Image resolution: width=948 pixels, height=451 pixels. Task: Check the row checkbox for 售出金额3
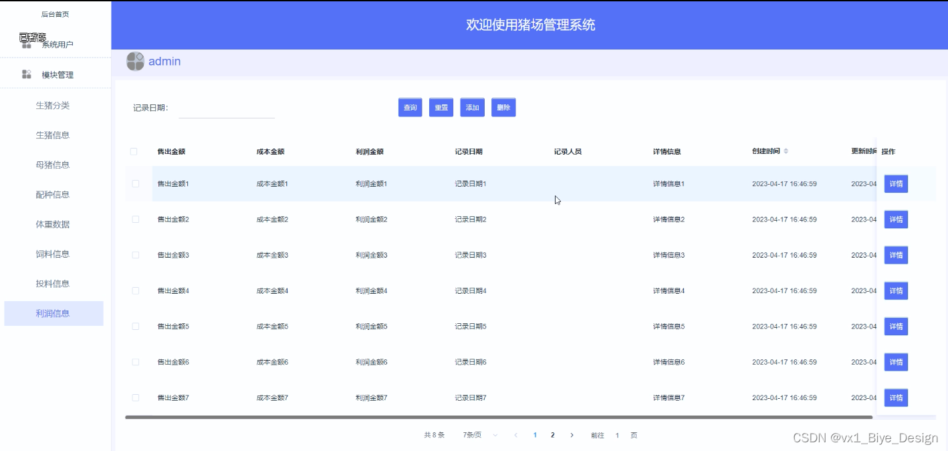click(x=136, y=255)
